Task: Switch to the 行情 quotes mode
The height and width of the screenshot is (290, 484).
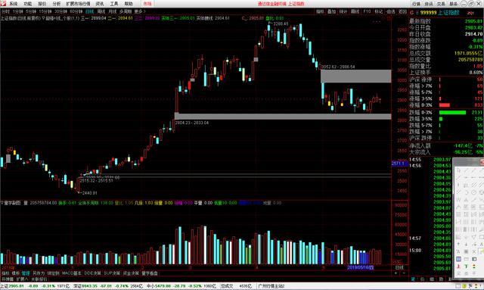Action: pyautogui.click(x=416, y=4)
